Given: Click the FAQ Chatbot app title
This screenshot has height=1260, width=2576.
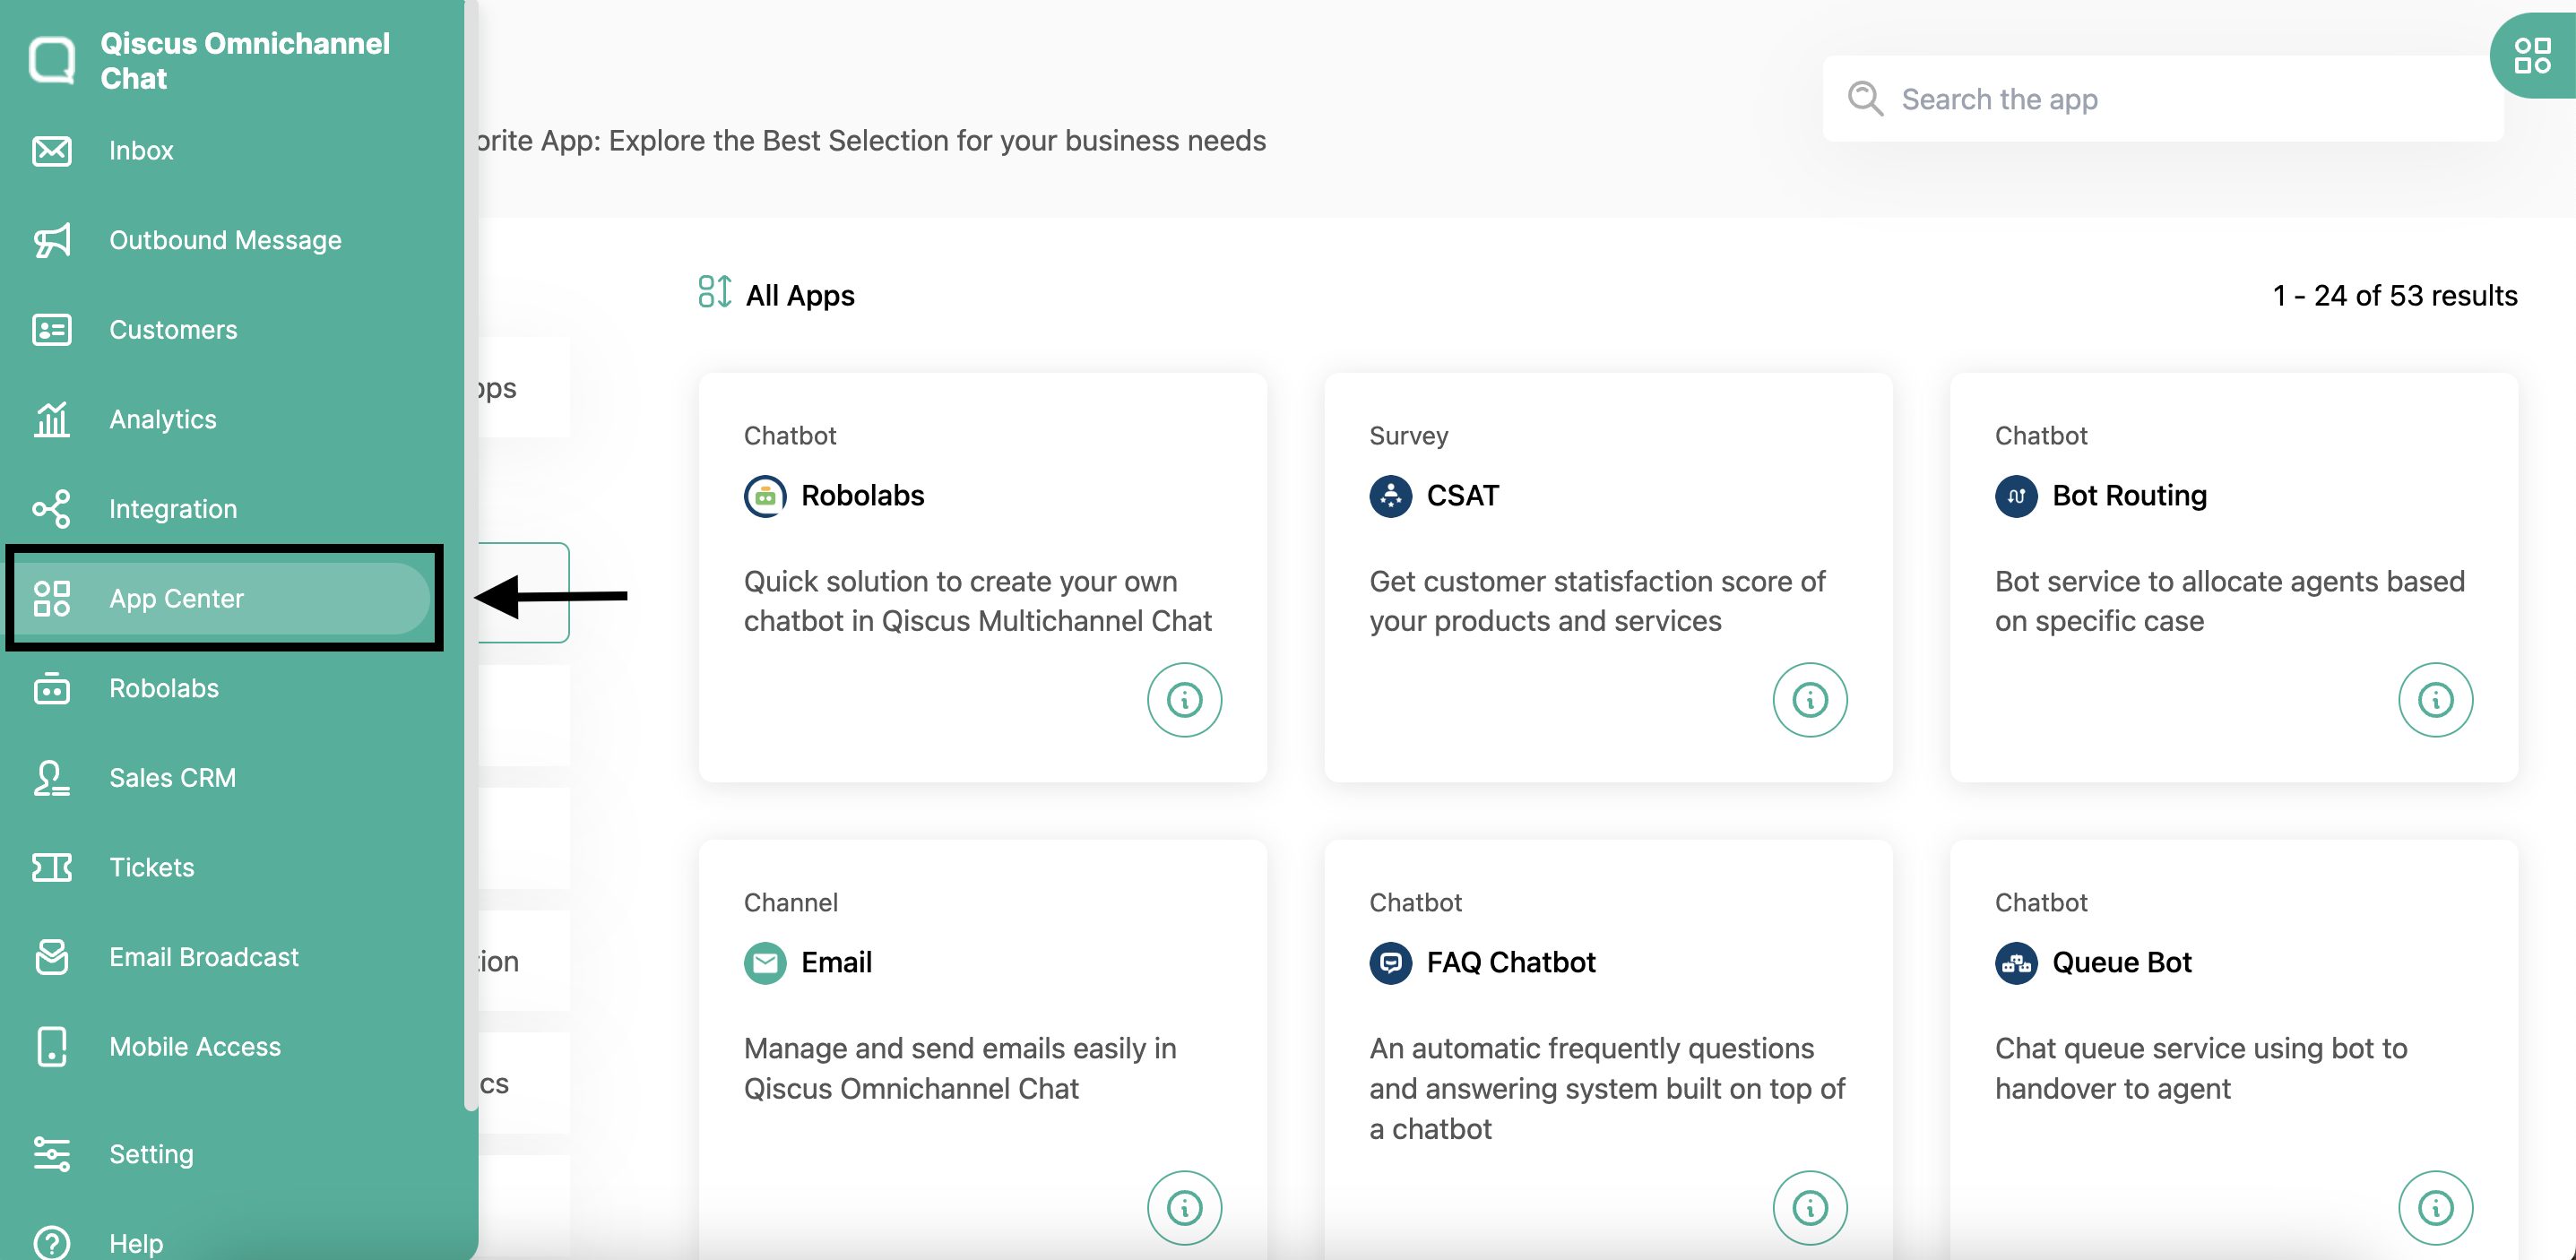Looking at the screenshot, I should pos(1510,963).
